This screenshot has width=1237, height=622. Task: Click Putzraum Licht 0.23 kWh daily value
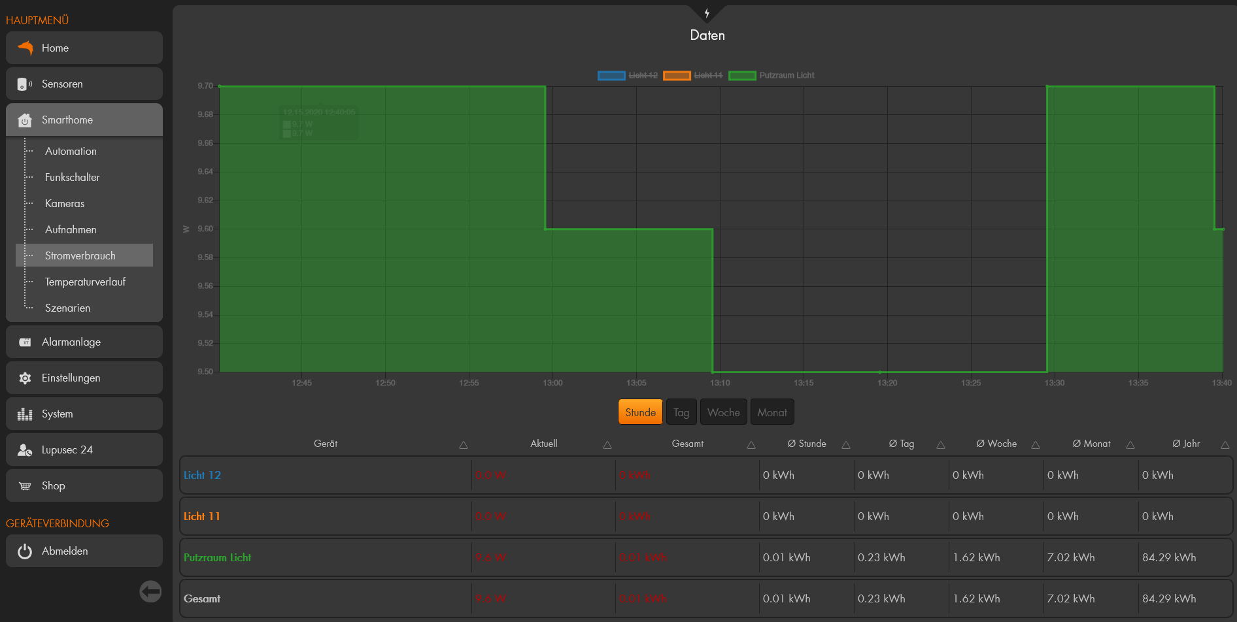coord(881,557)
